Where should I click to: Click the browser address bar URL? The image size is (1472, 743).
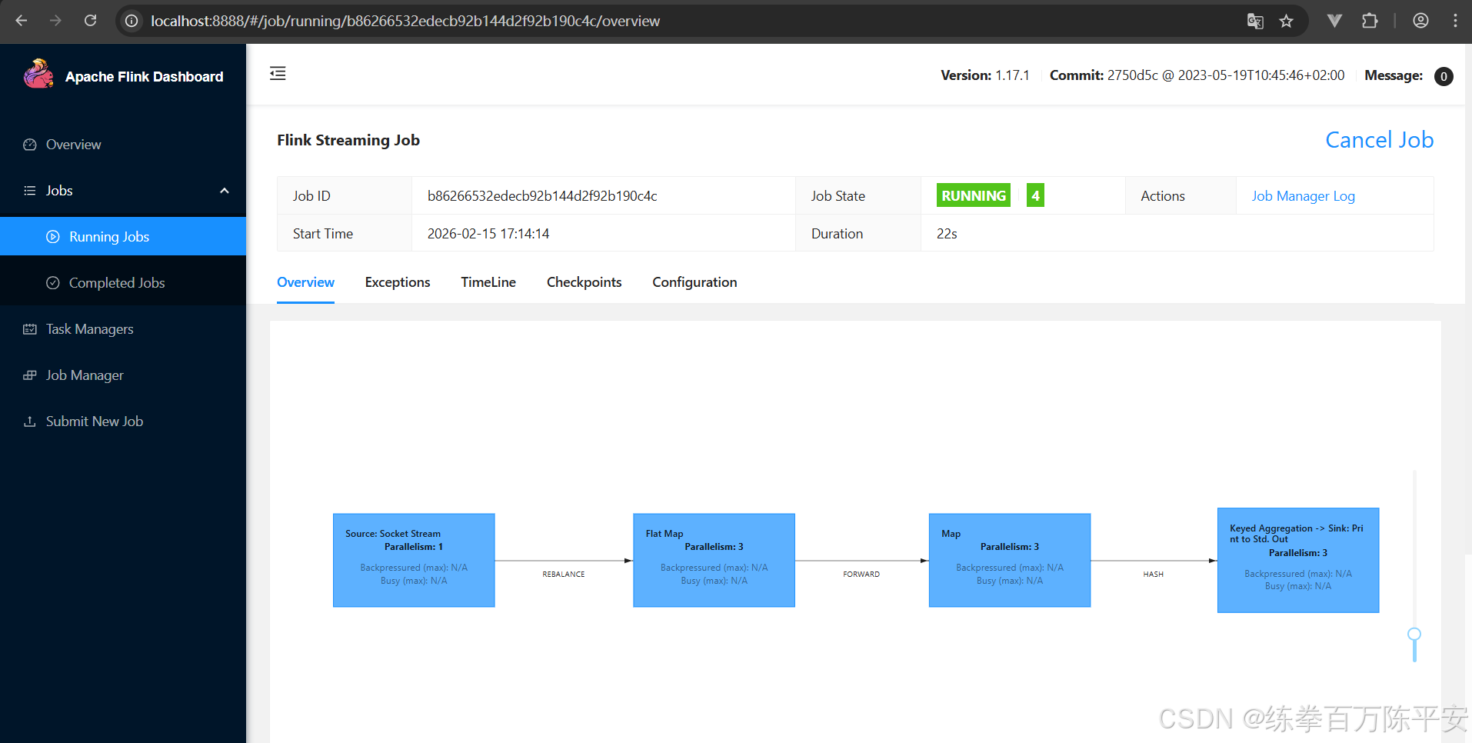click(x=405, y=21)
